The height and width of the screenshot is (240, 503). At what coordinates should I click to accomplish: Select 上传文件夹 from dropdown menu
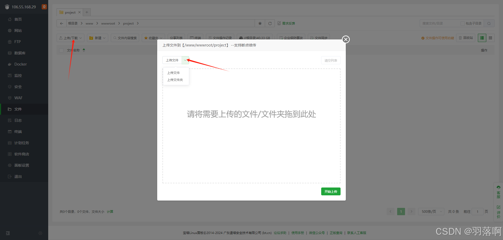point(175,80)
